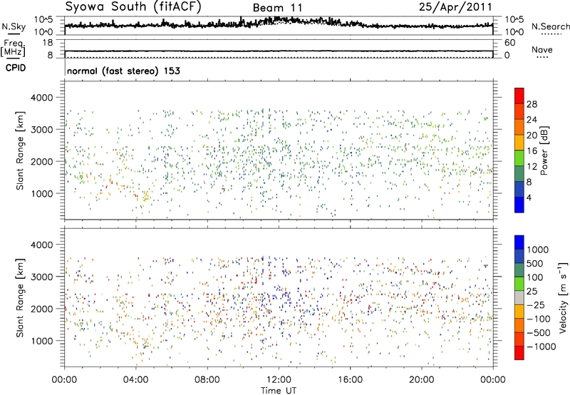Click the '04:00' time axis label
Image resolution: width=570 pixels, height=395 pixels.
[135, 380]
